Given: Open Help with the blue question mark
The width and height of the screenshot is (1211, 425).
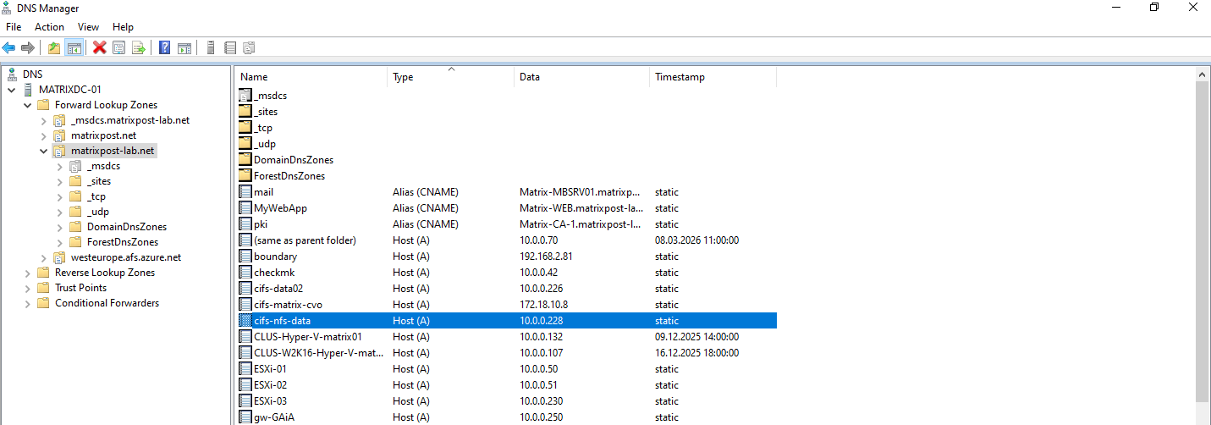Looking at the screenshot, I should point(164,47).
